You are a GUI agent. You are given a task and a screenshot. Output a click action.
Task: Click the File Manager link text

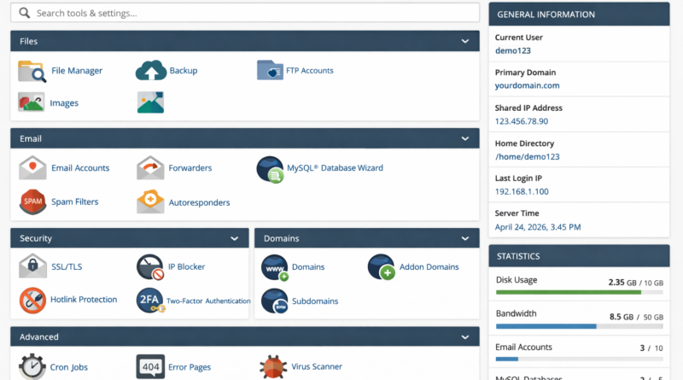click(77, 71)
